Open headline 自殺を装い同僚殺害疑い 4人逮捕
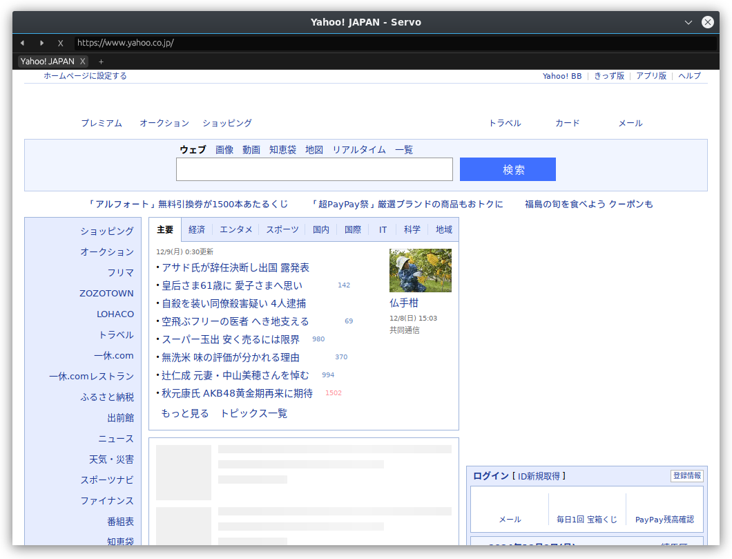Viewport: 732px width, 559px height. [233, 303]
